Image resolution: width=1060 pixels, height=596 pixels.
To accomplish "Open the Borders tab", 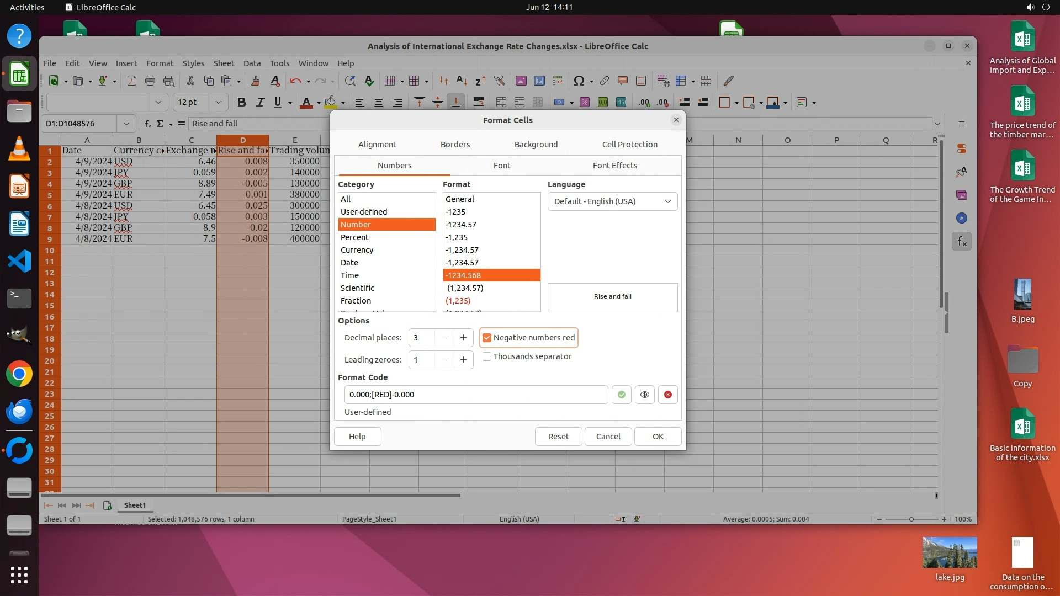I will point(455,145).
